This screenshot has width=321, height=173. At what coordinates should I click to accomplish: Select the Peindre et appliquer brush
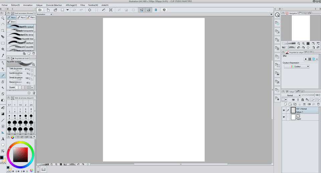point(20,43)
